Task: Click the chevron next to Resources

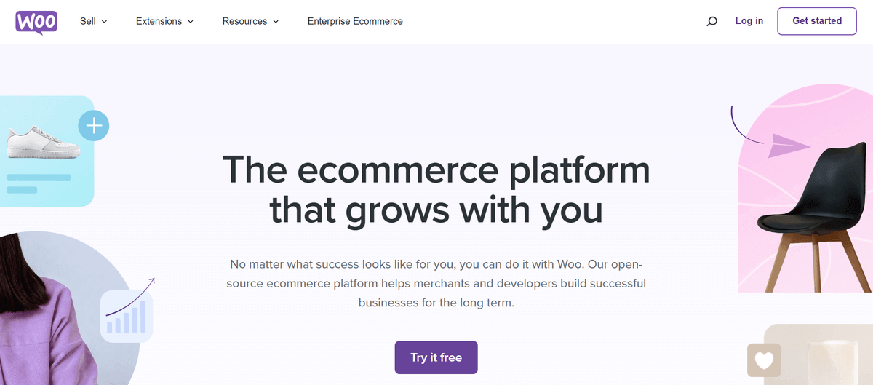Action: pos(276,22)
